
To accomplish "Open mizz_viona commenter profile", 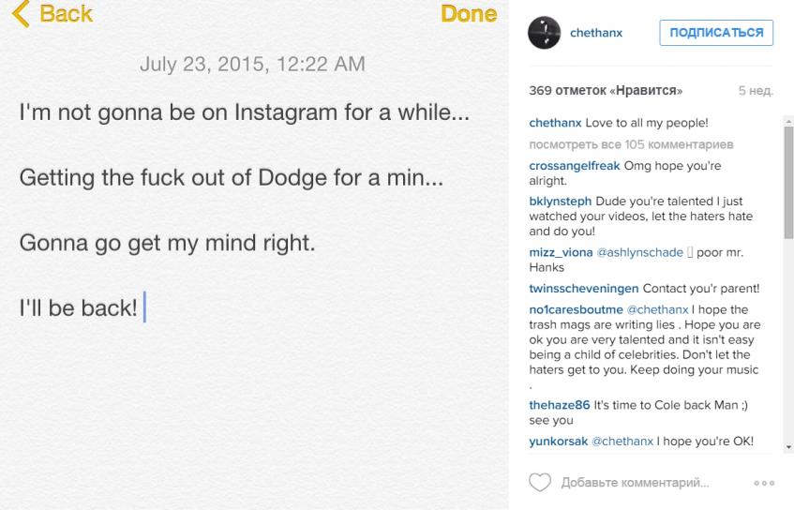I will pos(561,253).
